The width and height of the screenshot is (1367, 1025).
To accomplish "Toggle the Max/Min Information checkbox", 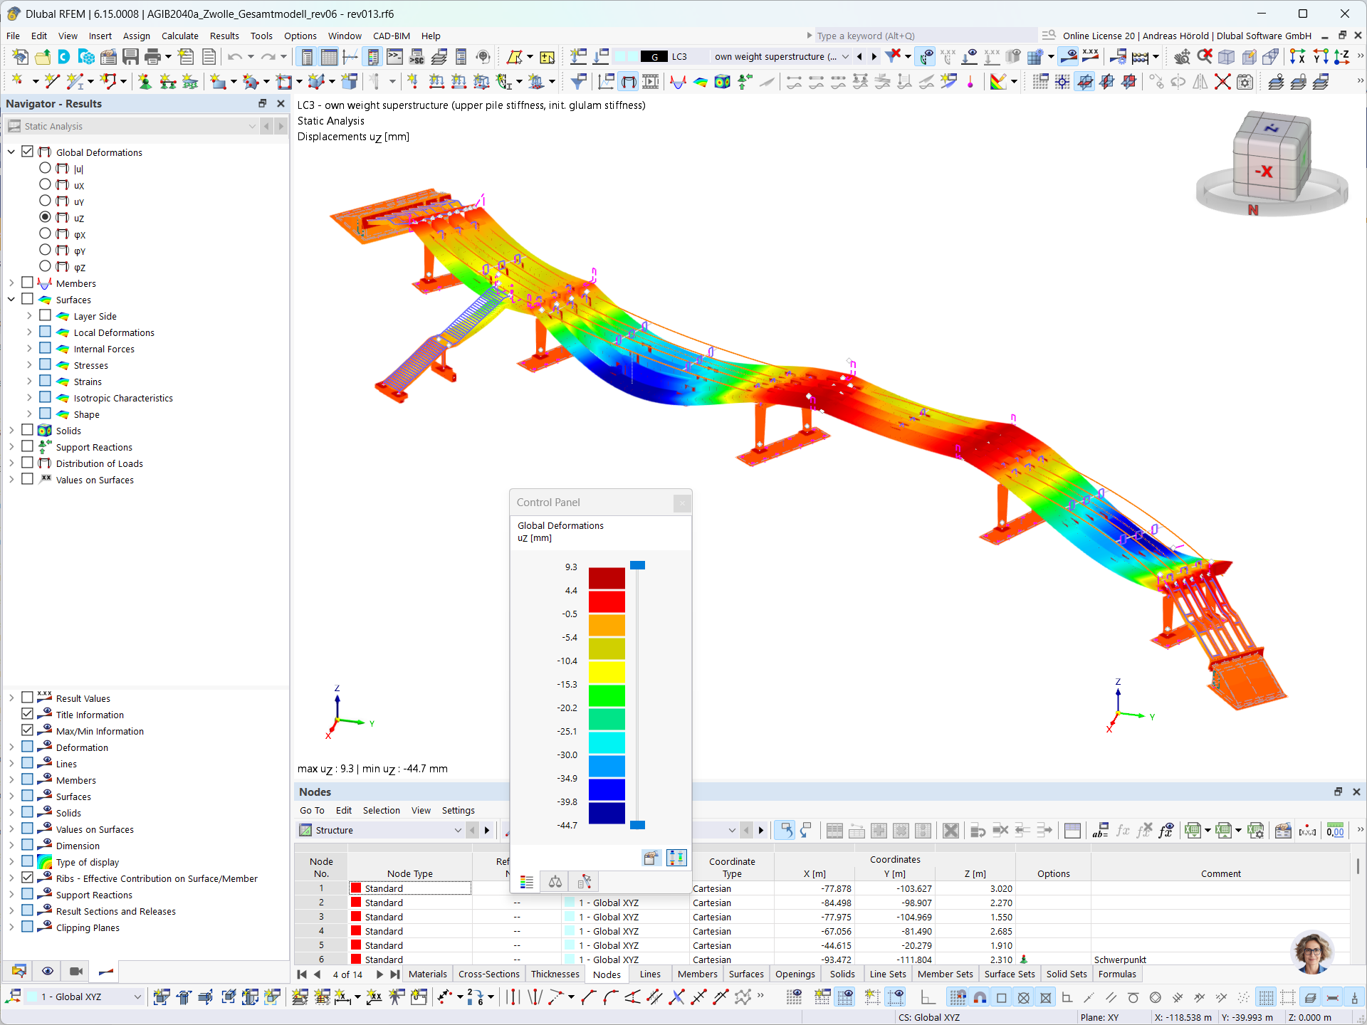I will pos(28,730).
